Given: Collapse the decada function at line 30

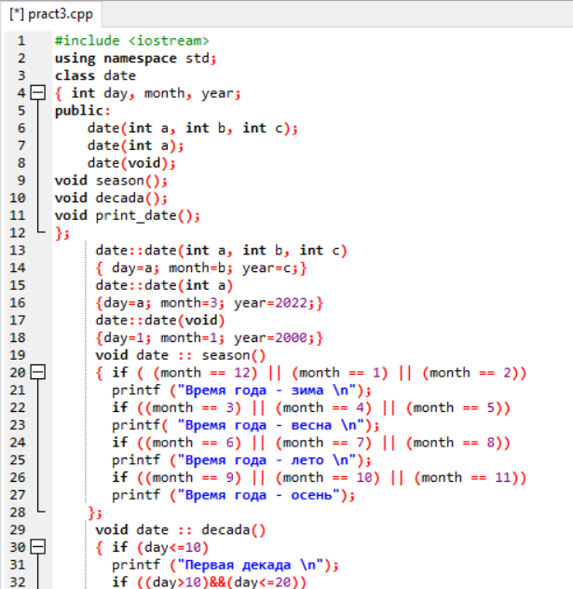Looking at the screenshot, I should point(38,547).
